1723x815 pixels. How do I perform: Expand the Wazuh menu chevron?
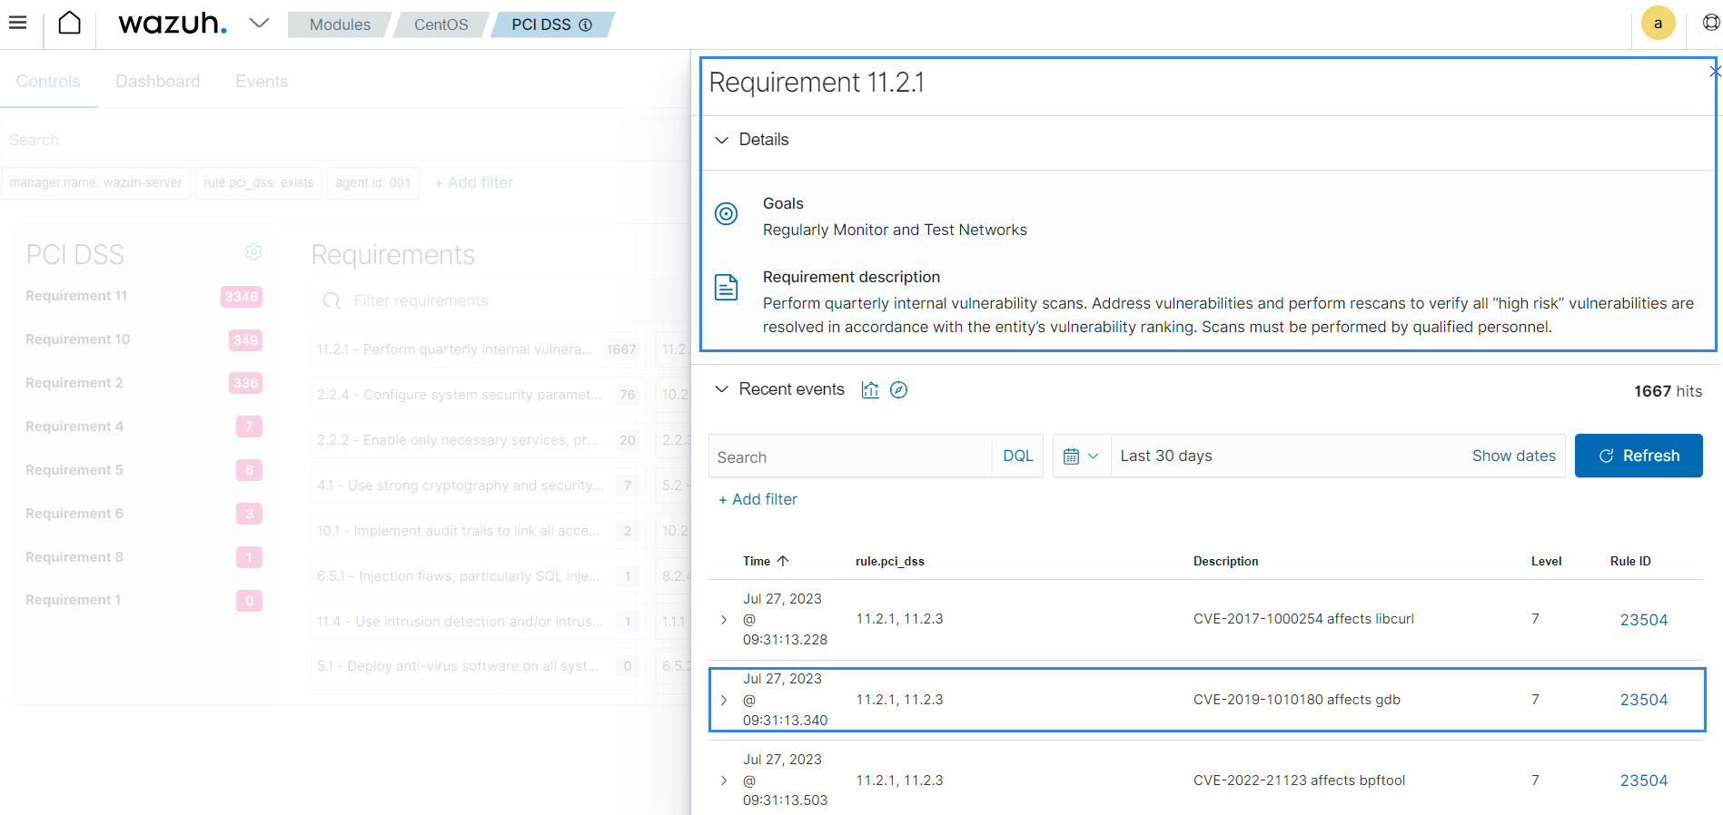tap(260, 24)
